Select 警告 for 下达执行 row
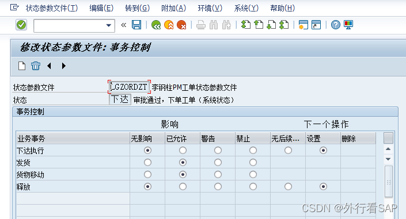The height and width of the screenshot is (219, 406). click(218, 150)
